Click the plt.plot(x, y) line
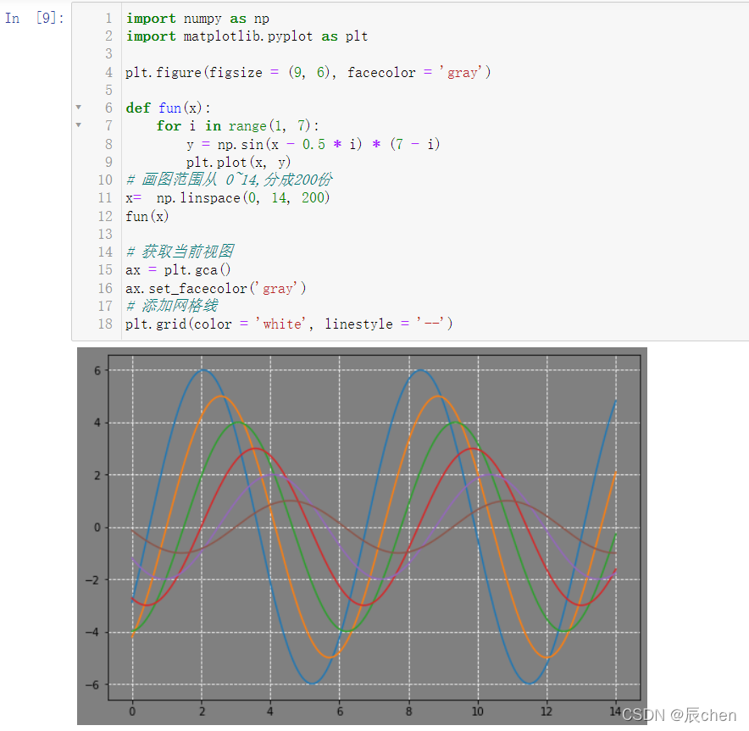Image resolution: width=749 pixels, height=731 pixels. click(x=238, y=162)
